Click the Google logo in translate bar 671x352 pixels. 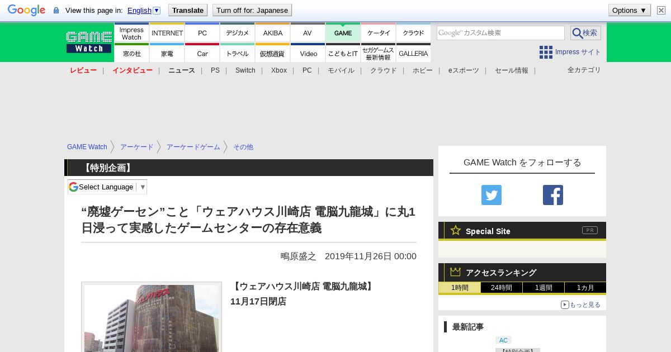click(26, 10)
